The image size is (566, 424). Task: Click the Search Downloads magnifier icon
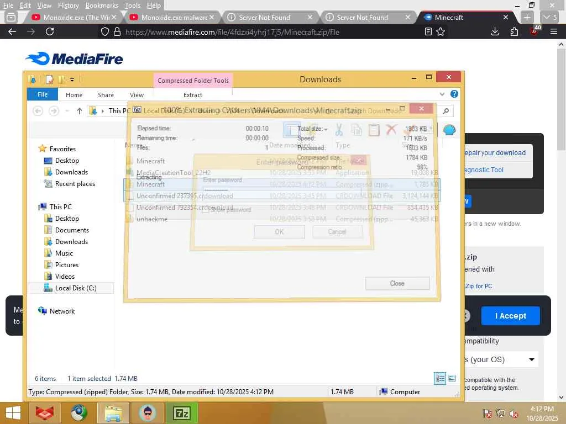coord(446,111)
